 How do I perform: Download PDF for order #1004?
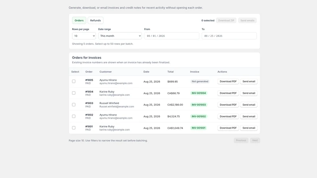pyautogui.click(x=228, y=93)
